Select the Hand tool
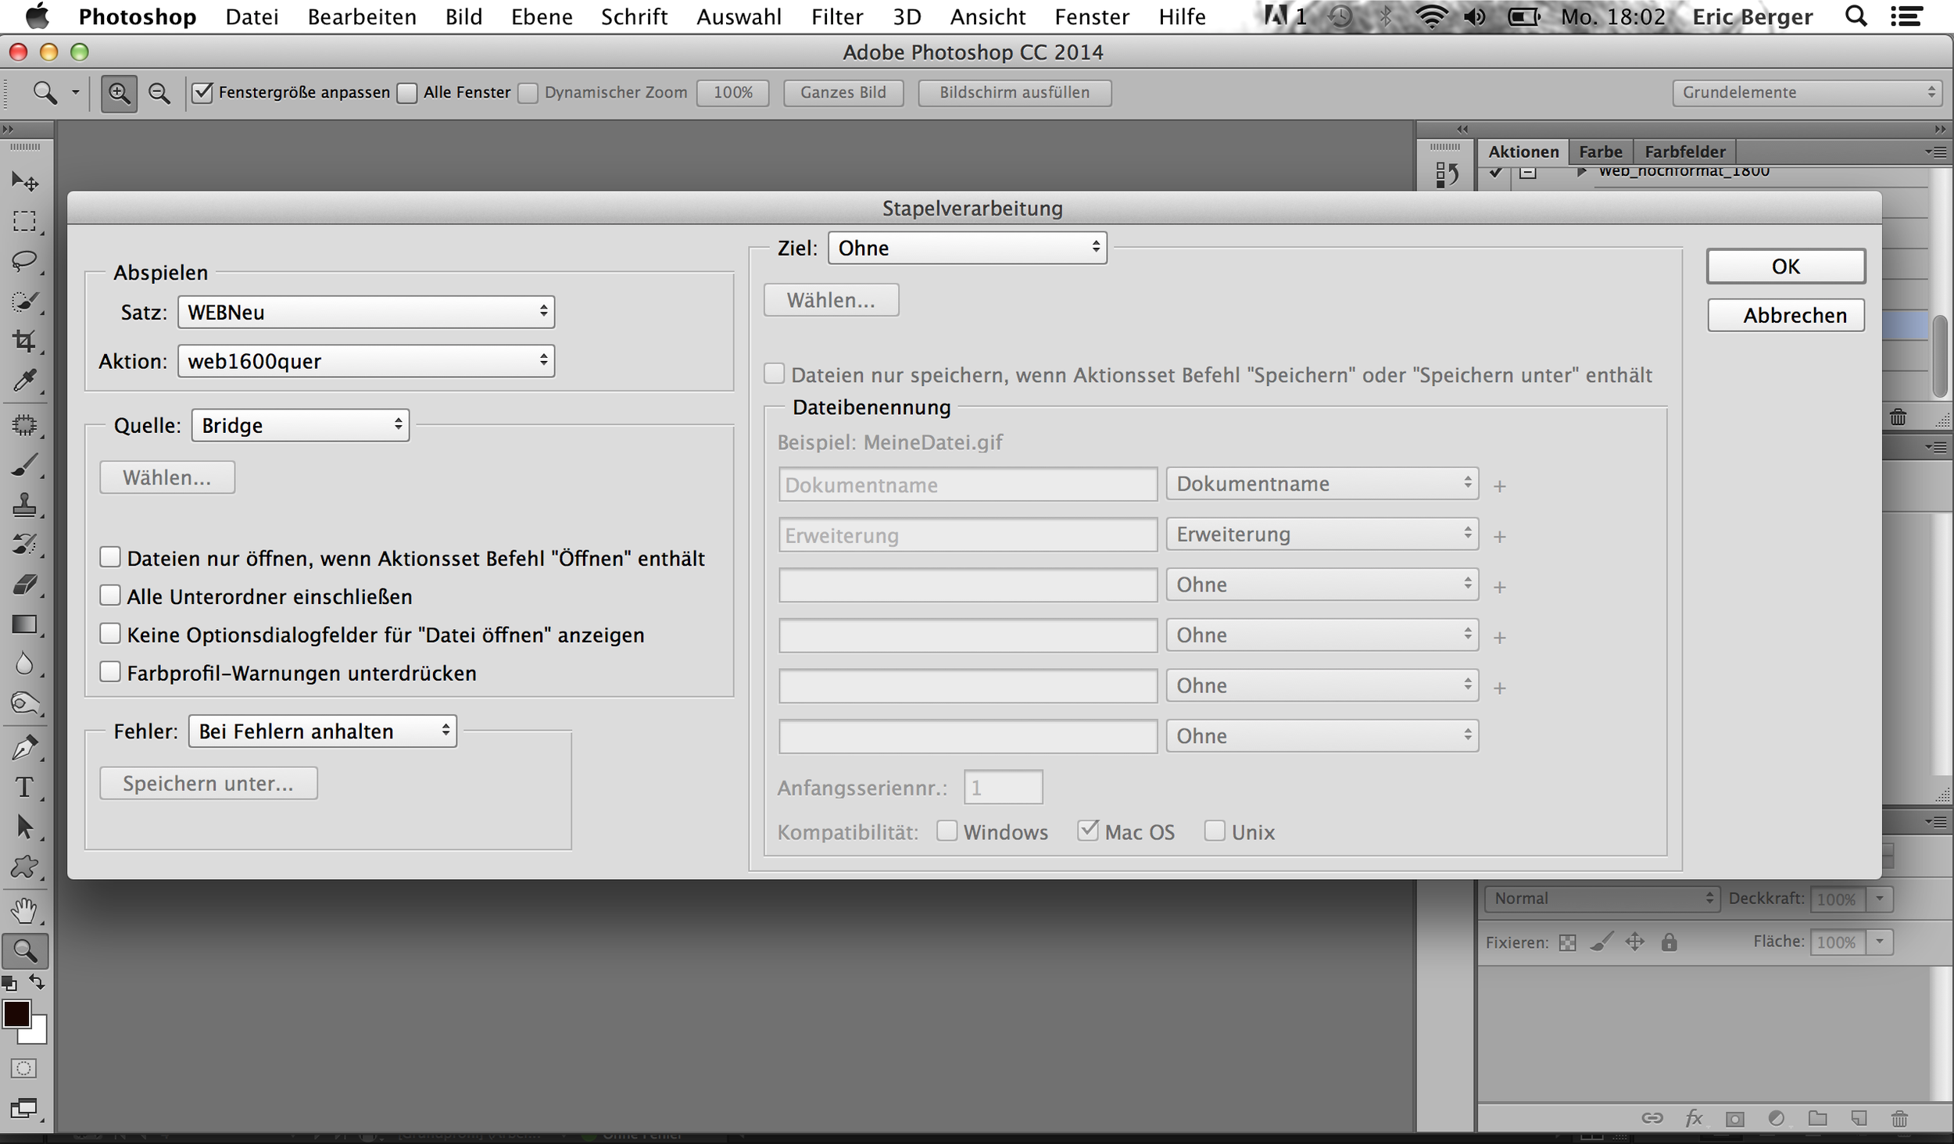This screenshot has height=1144, width=1954. (25, 911)
